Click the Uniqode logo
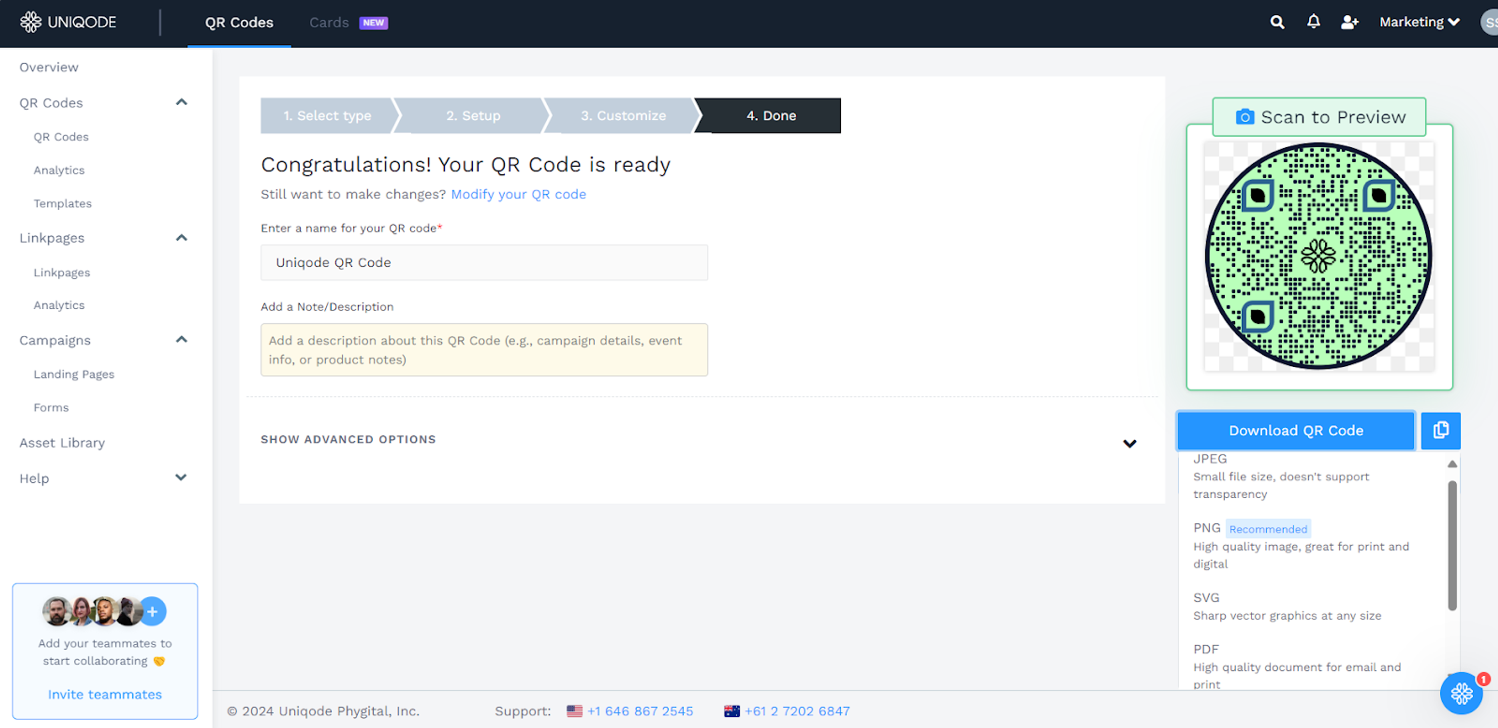 tap(68, 22)
